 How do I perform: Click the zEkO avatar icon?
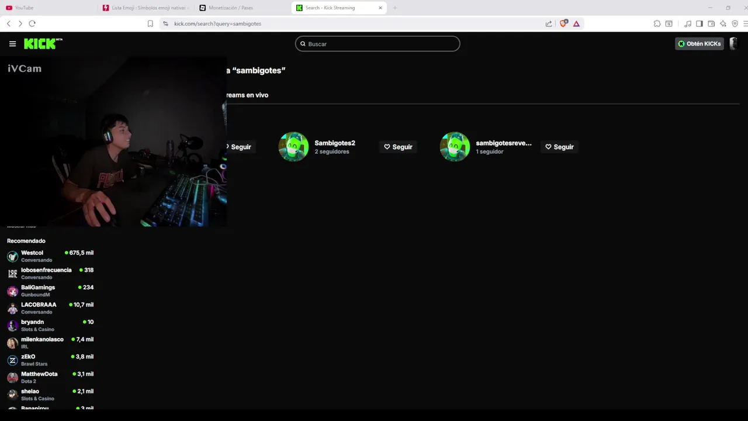click(x=12, y=360)
